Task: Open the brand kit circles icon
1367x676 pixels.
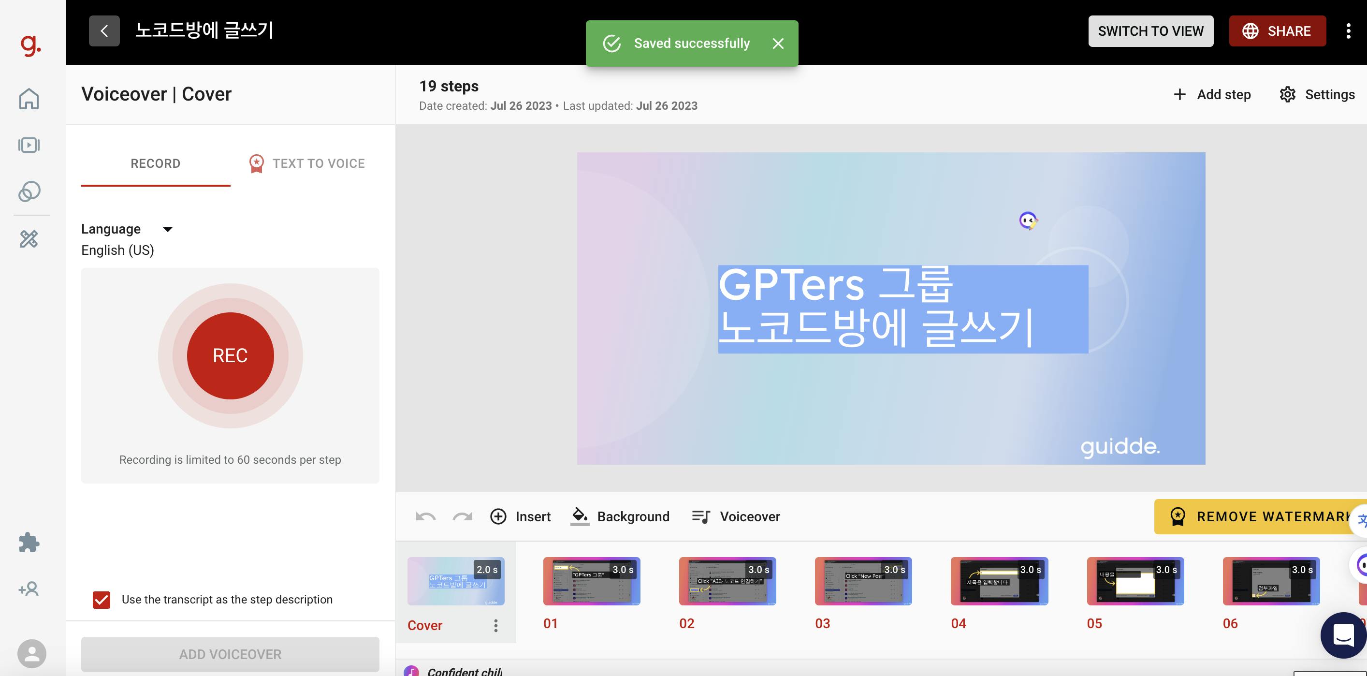Action: pyautogui.click(x=29, y=191)
